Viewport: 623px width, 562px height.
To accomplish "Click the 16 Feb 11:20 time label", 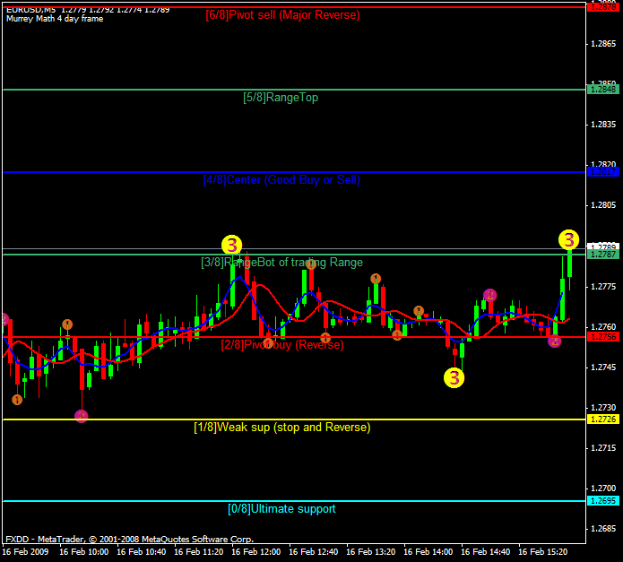I will coord(199,551).
